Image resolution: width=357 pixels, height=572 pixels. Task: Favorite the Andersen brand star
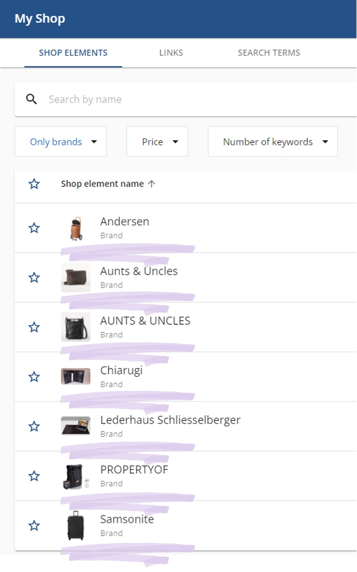coord(34,228)
